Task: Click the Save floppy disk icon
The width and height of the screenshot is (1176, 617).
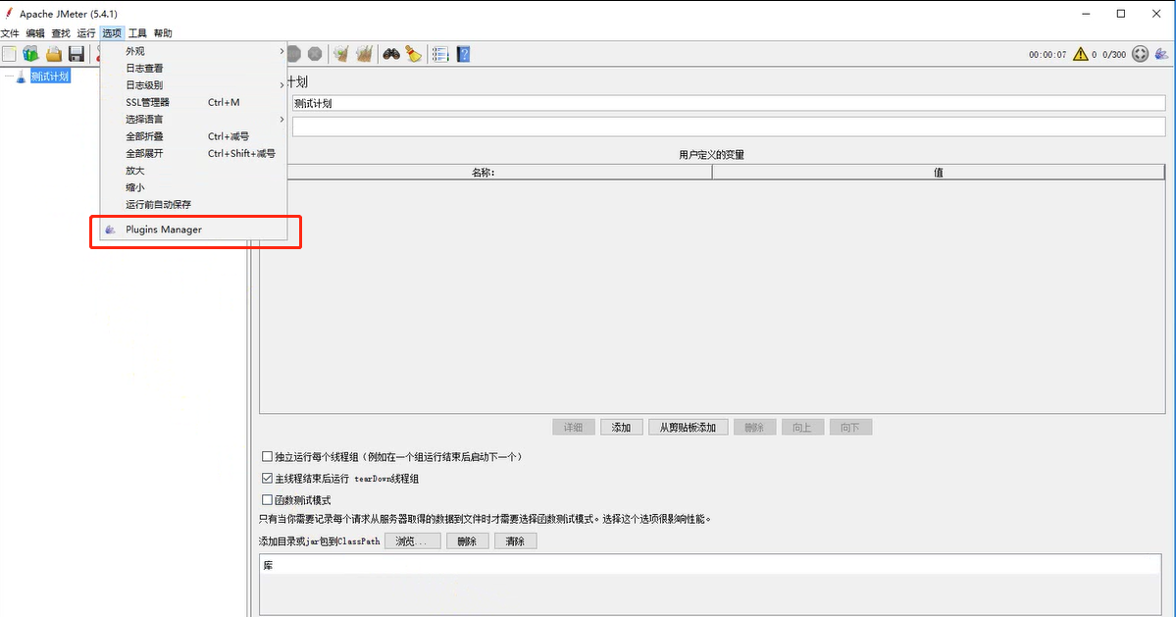Action: [77, 54]
